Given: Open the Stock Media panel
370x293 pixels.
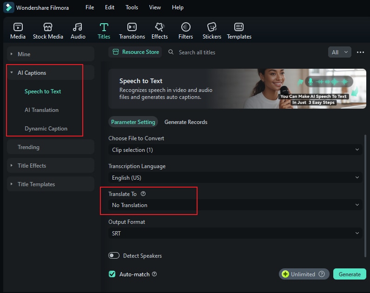Looking at the screenshot, I should pyautogui.click(x=48, y=31).
